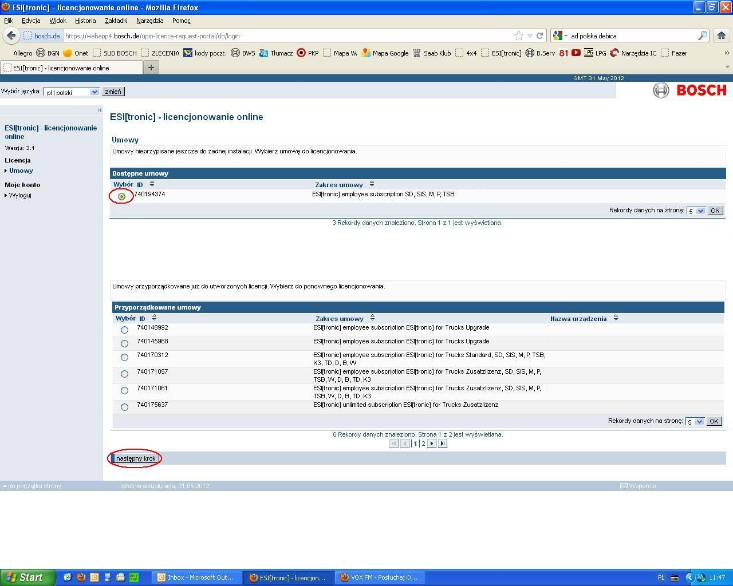Select contract 740148992 radio button
This screenshot has width=733, height=586.
click(x=124, y=330)
